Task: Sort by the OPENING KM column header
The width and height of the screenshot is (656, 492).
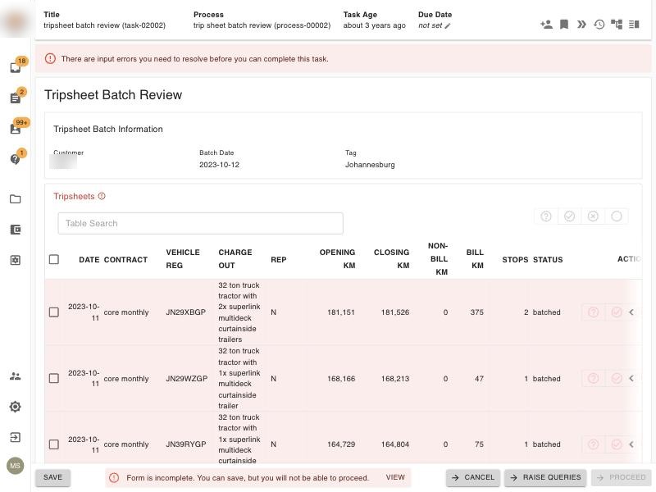Action: point(337,259)
